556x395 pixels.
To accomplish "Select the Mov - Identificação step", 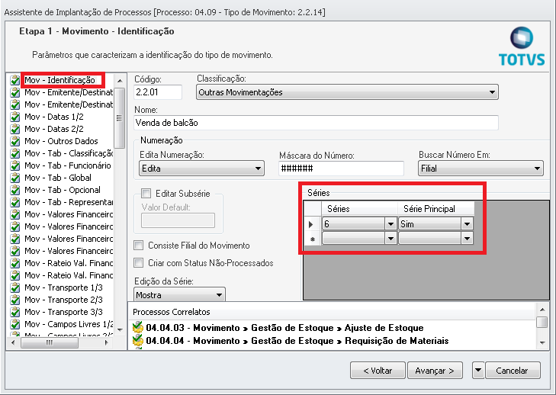I will [x=59, y=80].
